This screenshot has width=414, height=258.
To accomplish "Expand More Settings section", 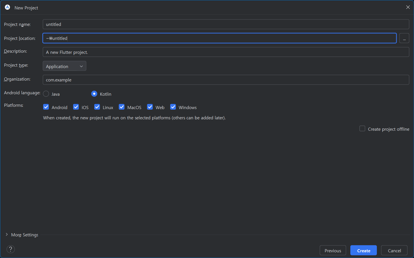I will [7, 234].
